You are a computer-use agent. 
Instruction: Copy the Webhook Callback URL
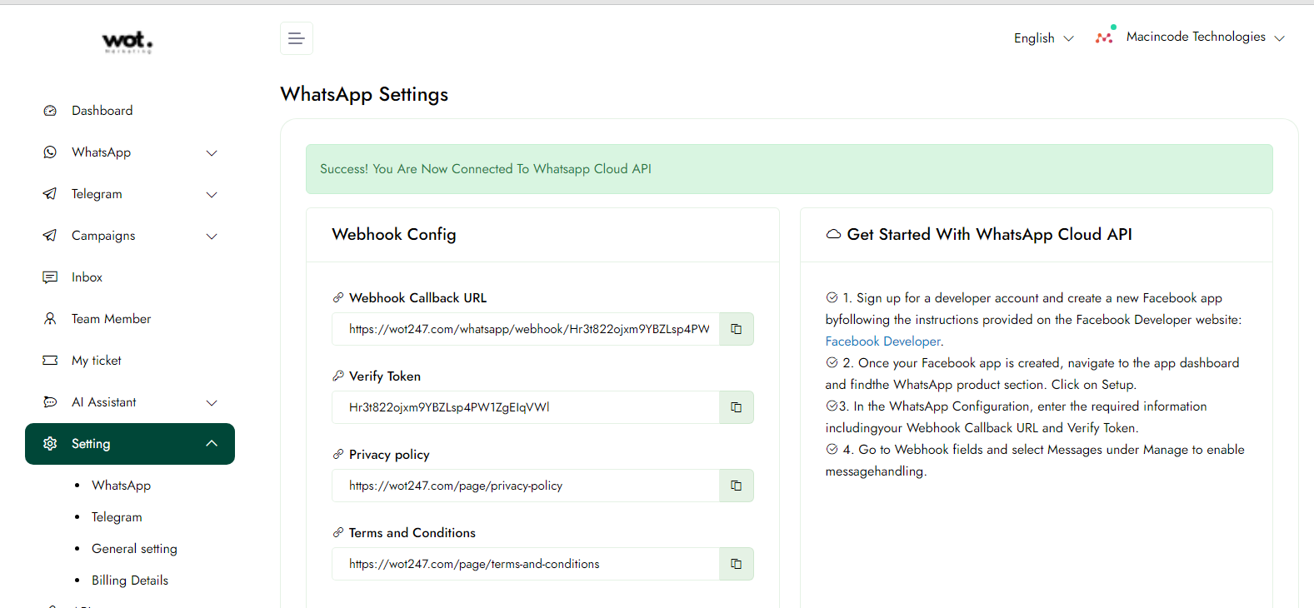coord(736,329)
